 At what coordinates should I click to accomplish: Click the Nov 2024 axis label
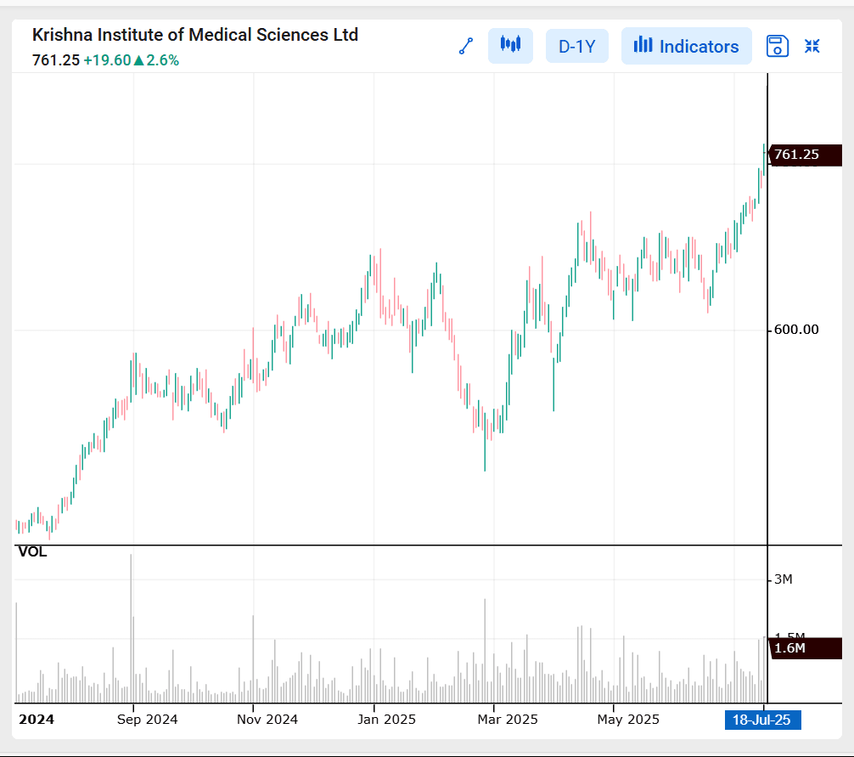pos(267,720)
